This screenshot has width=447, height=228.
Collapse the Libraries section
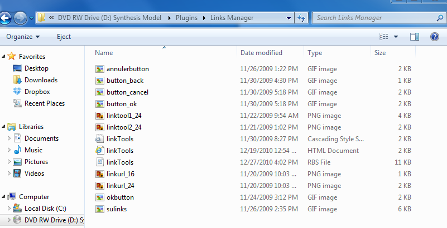[4, 127]
